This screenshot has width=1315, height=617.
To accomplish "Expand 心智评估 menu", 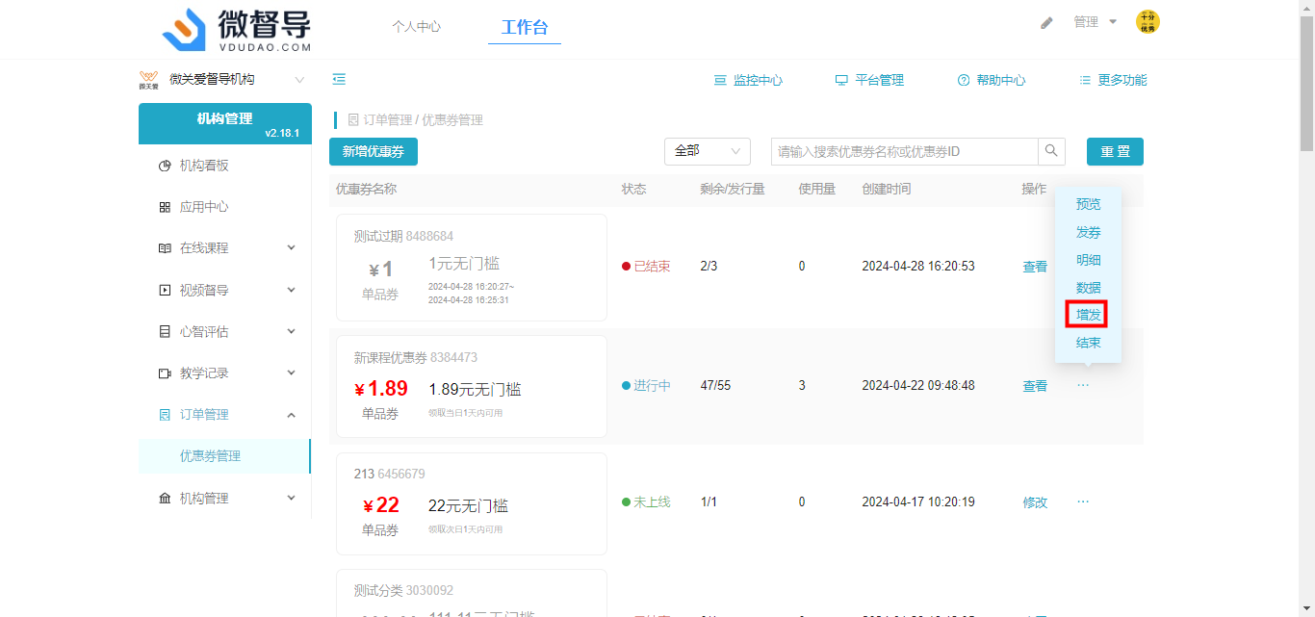I will pos(225,331).
